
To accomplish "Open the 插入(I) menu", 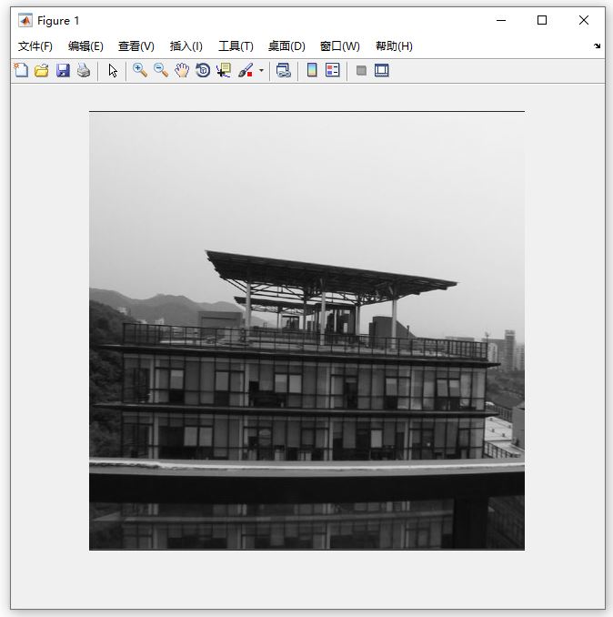I will (x=186, y=46).
